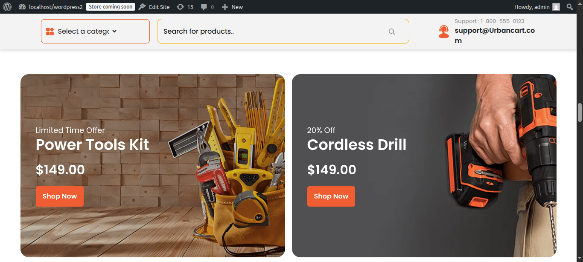583x262 pixels.
Task: Open the updates icon showing 13
Action: tap(180, 7)
